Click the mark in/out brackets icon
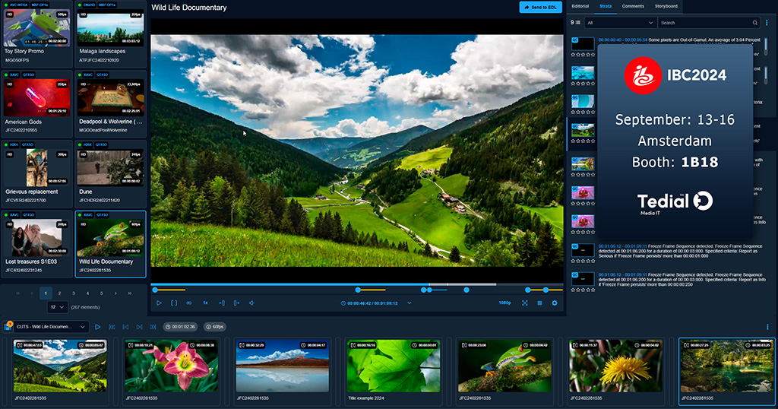The height and width of the screenshot is (409, 778). [174, 303]
